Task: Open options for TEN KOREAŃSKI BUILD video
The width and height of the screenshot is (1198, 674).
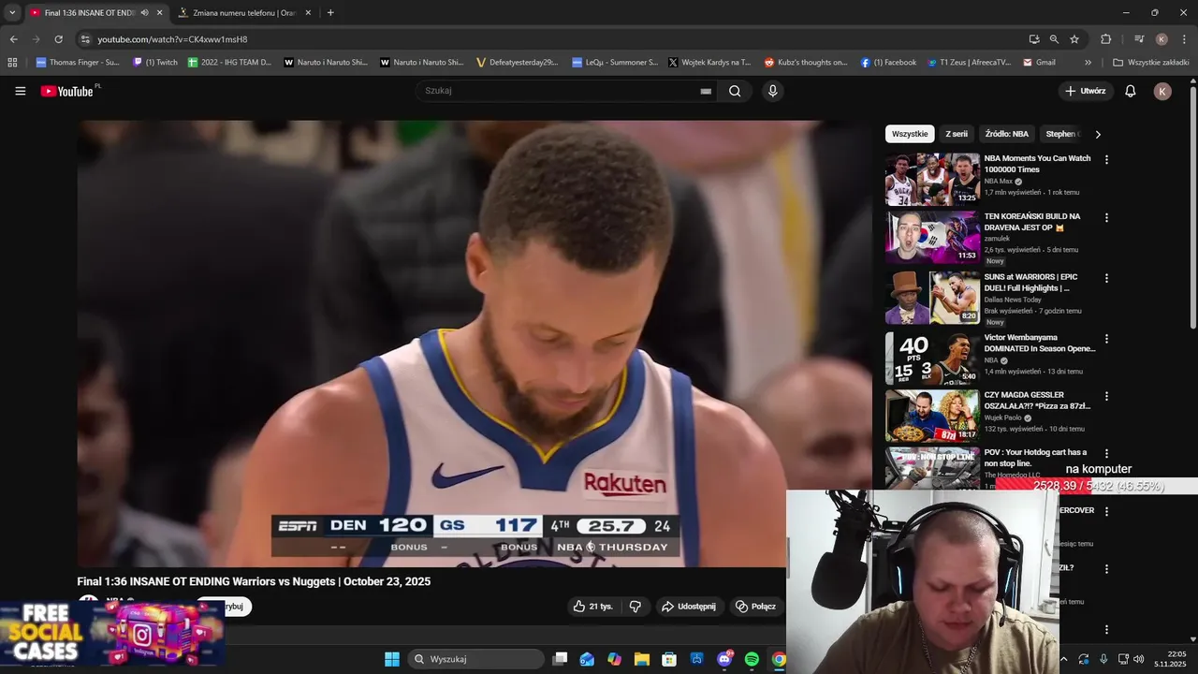Action: [x=1106, y=217]
